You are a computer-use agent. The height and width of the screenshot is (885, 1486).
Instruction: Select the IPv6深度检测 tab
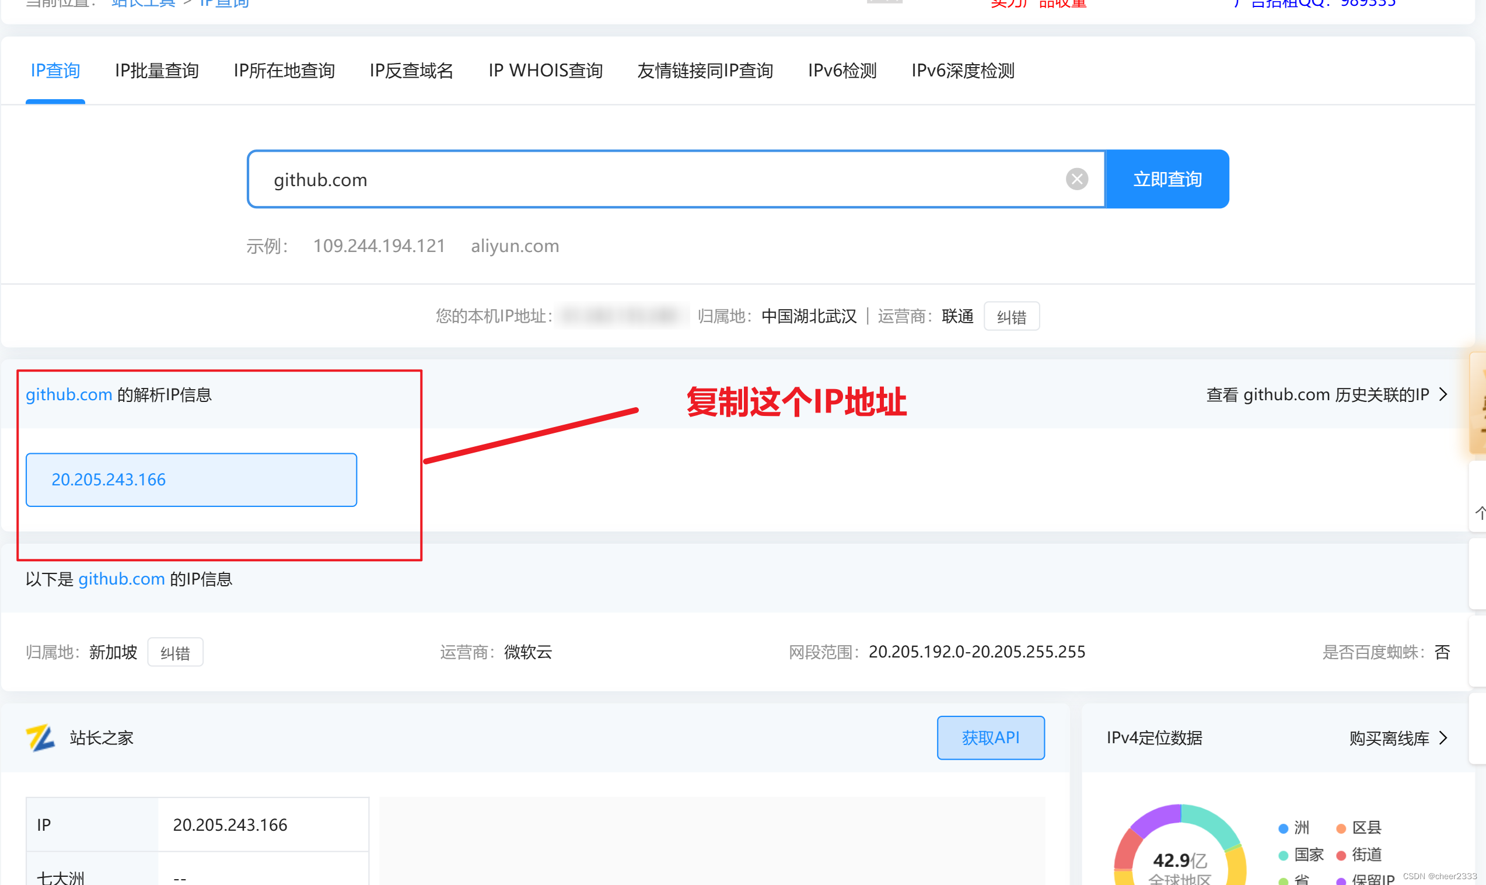tap(963, 71)
